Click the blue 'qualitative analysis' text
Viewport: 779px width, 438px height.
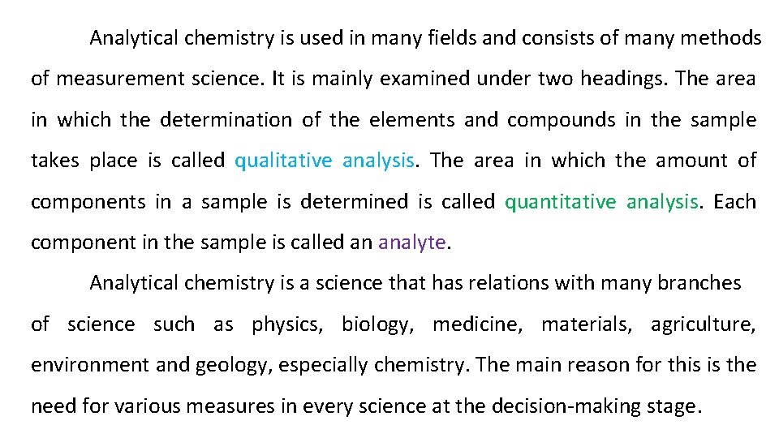tap(324, 161)
